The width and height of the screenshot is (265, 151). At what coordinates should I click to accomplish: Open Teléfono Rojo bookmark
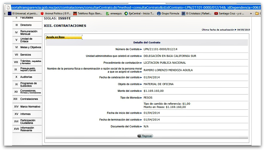pos(75,13)
